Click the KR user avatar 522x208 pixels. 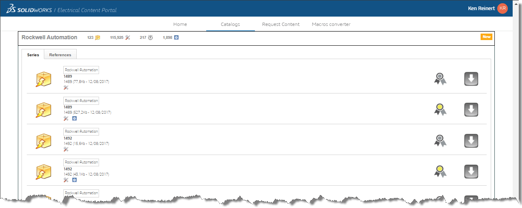click(503, 8)
